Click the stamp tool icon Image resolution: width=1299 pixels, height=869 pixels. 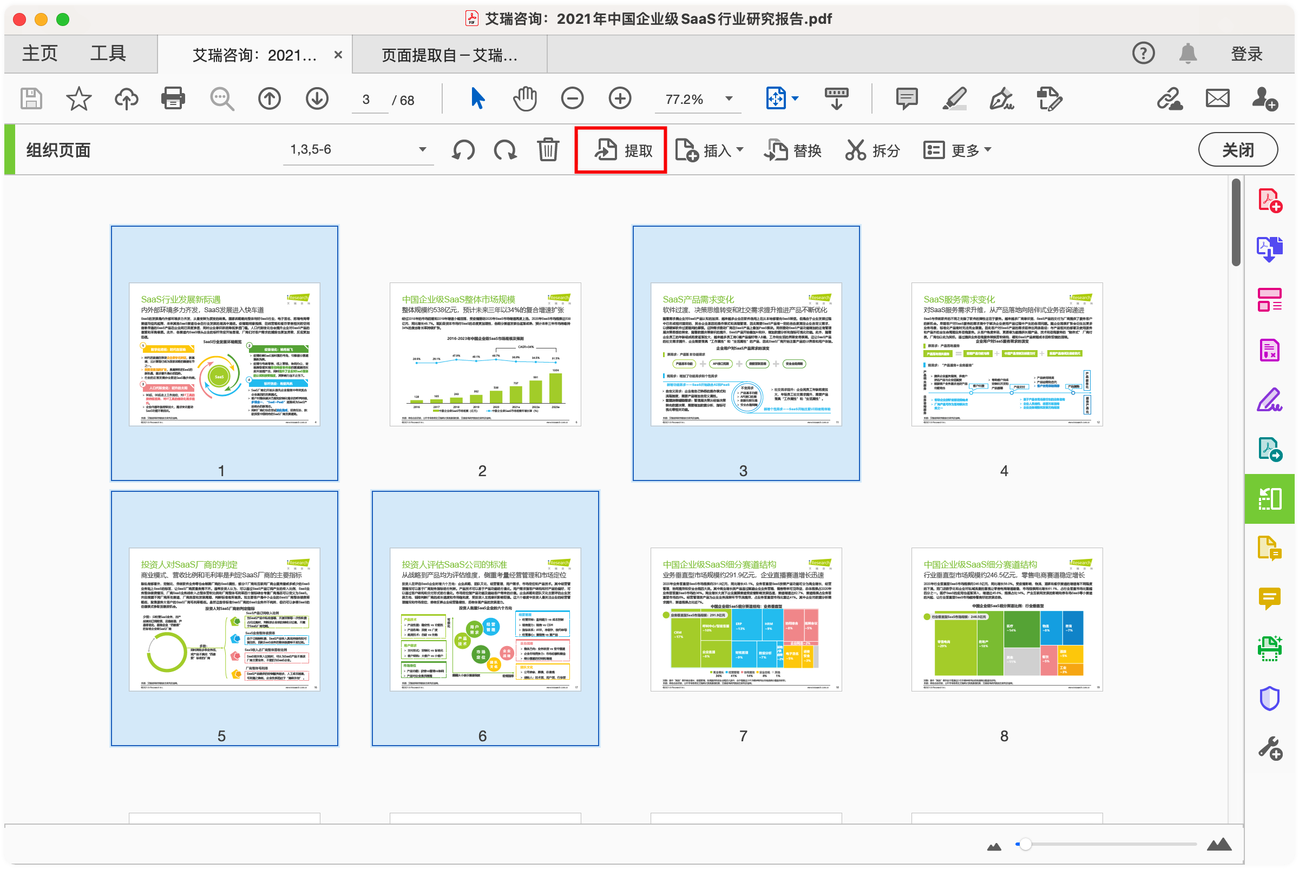pyautogui.click(x=1049, y=99)
